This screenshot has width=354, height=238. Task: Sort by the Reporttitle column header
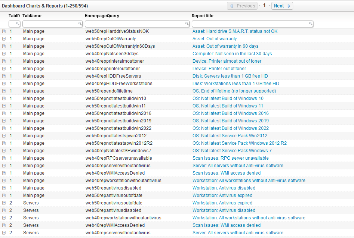[x=202, y=16]
